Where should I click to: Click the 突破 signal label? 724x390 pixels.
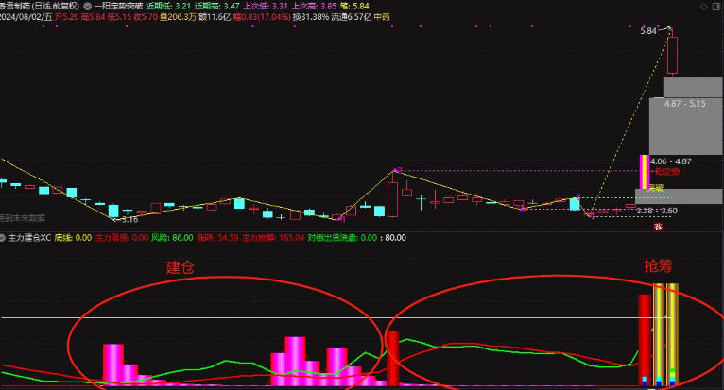pos(655,187)
